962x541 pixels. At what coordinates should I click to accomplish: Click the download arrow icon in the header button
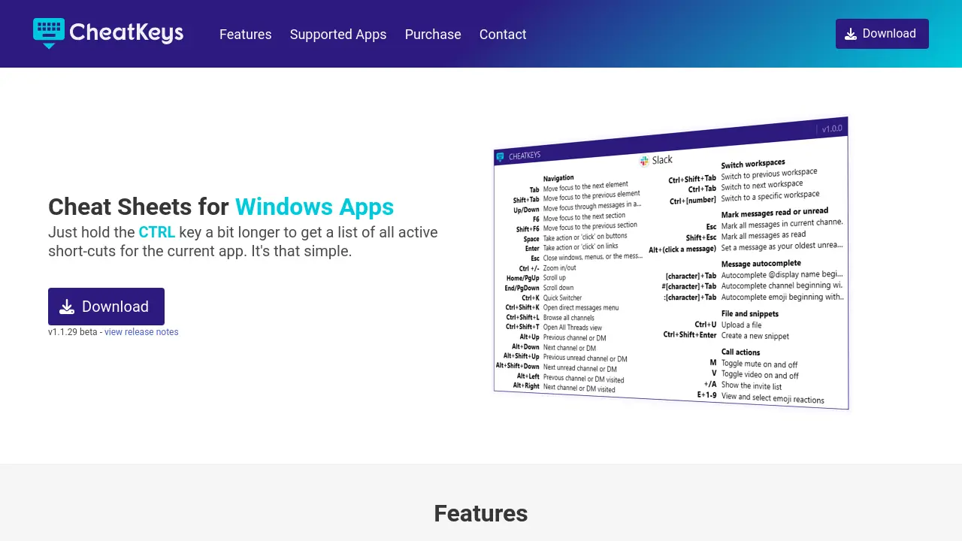click(x=851, y=34)
